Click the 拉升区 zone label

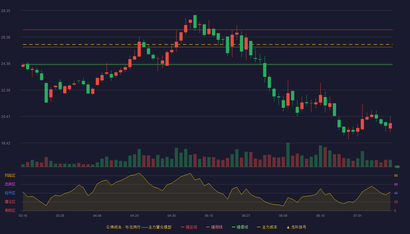click(10, 193)
